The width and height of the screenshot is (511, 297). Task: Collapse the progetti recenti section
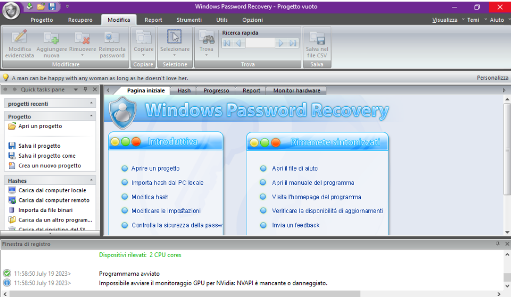pyautogui.click(x=91, y=103)
